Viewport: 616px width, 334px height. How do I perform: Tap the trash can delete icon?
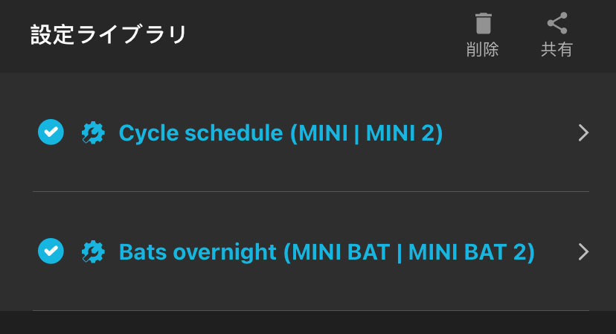[x=483, y=24]
